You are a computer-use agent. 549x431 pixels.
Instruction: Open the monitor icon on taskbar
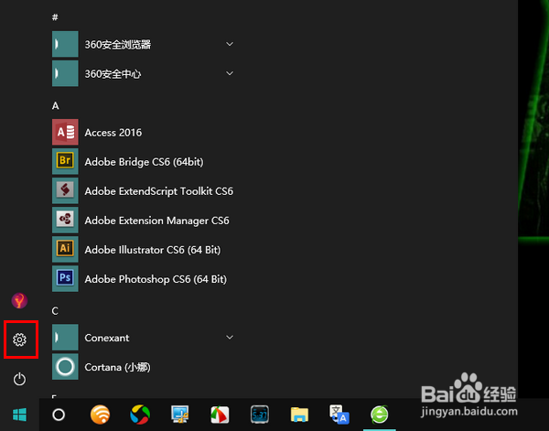pyautogui.click(x=180, y=415)
